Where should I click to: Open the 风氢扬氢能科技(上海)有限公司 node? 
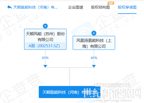click(94, 43)
